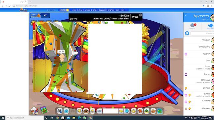
Task: Expand the online status dropdown chevron
Action: click(x=208, y=19)
